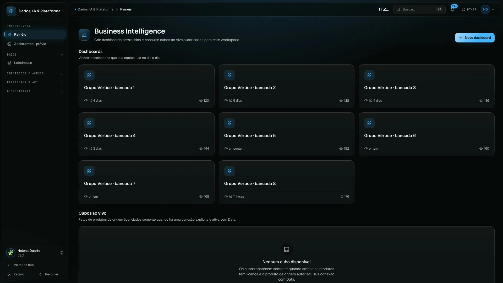Click the Business Intelligence chart icon in the page header
The height and width of the screenshot is (283, 503).
click(x=84, y=35)
